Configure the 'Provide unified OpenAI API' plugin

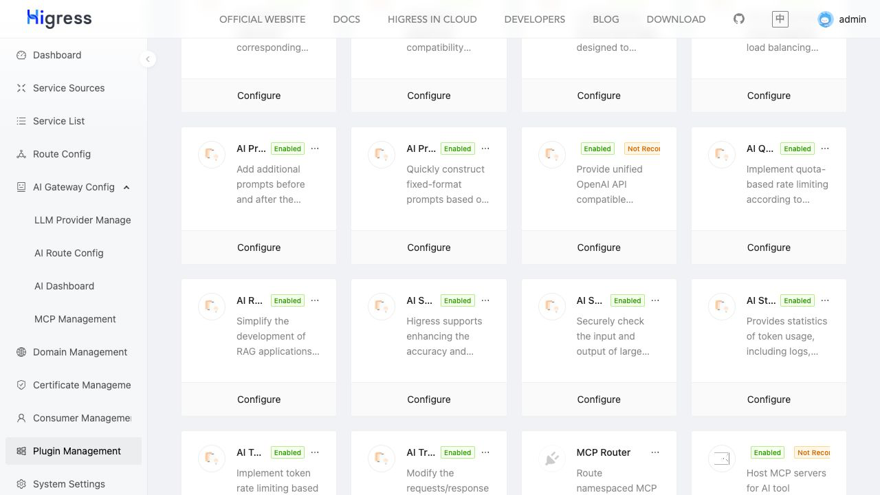pyautogui.click(x=599, y=247)
